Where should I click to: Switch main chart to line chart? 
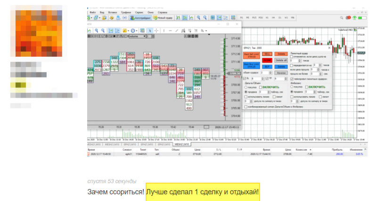coord(191,18)
